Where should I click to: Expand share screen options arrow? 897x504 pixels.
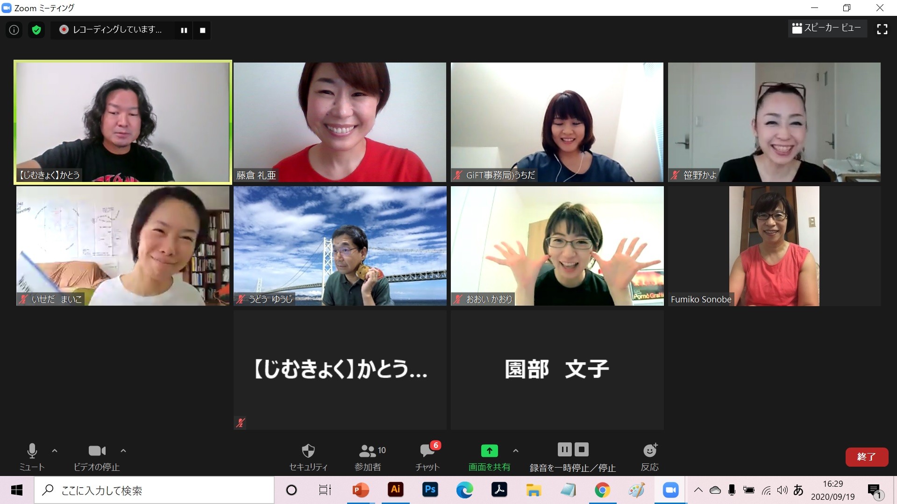click(516, 451)
